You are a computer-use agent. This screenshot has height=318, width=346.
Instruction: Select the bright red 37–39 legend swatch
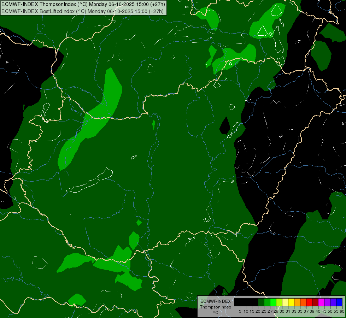[309, 302]
